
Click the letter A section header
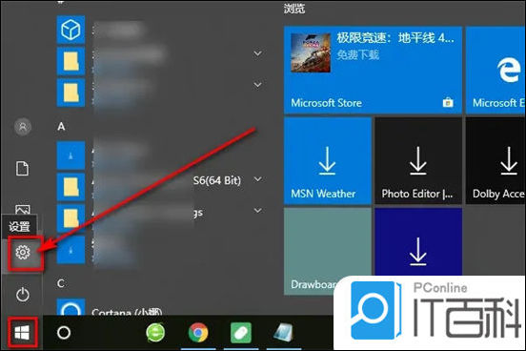61,127
